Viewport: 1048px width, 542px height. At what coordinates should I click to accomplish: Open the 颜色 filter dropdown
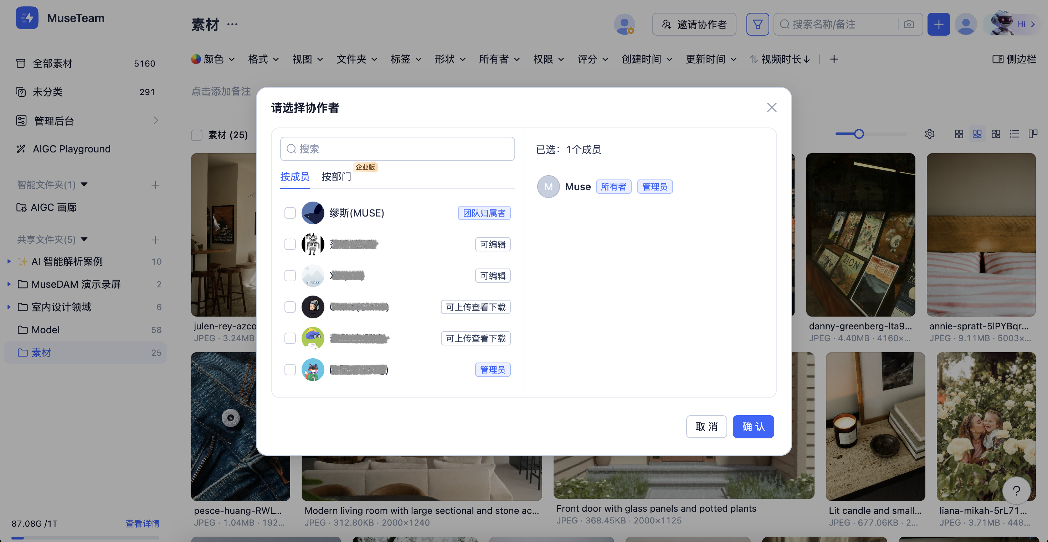click(213, 59)
